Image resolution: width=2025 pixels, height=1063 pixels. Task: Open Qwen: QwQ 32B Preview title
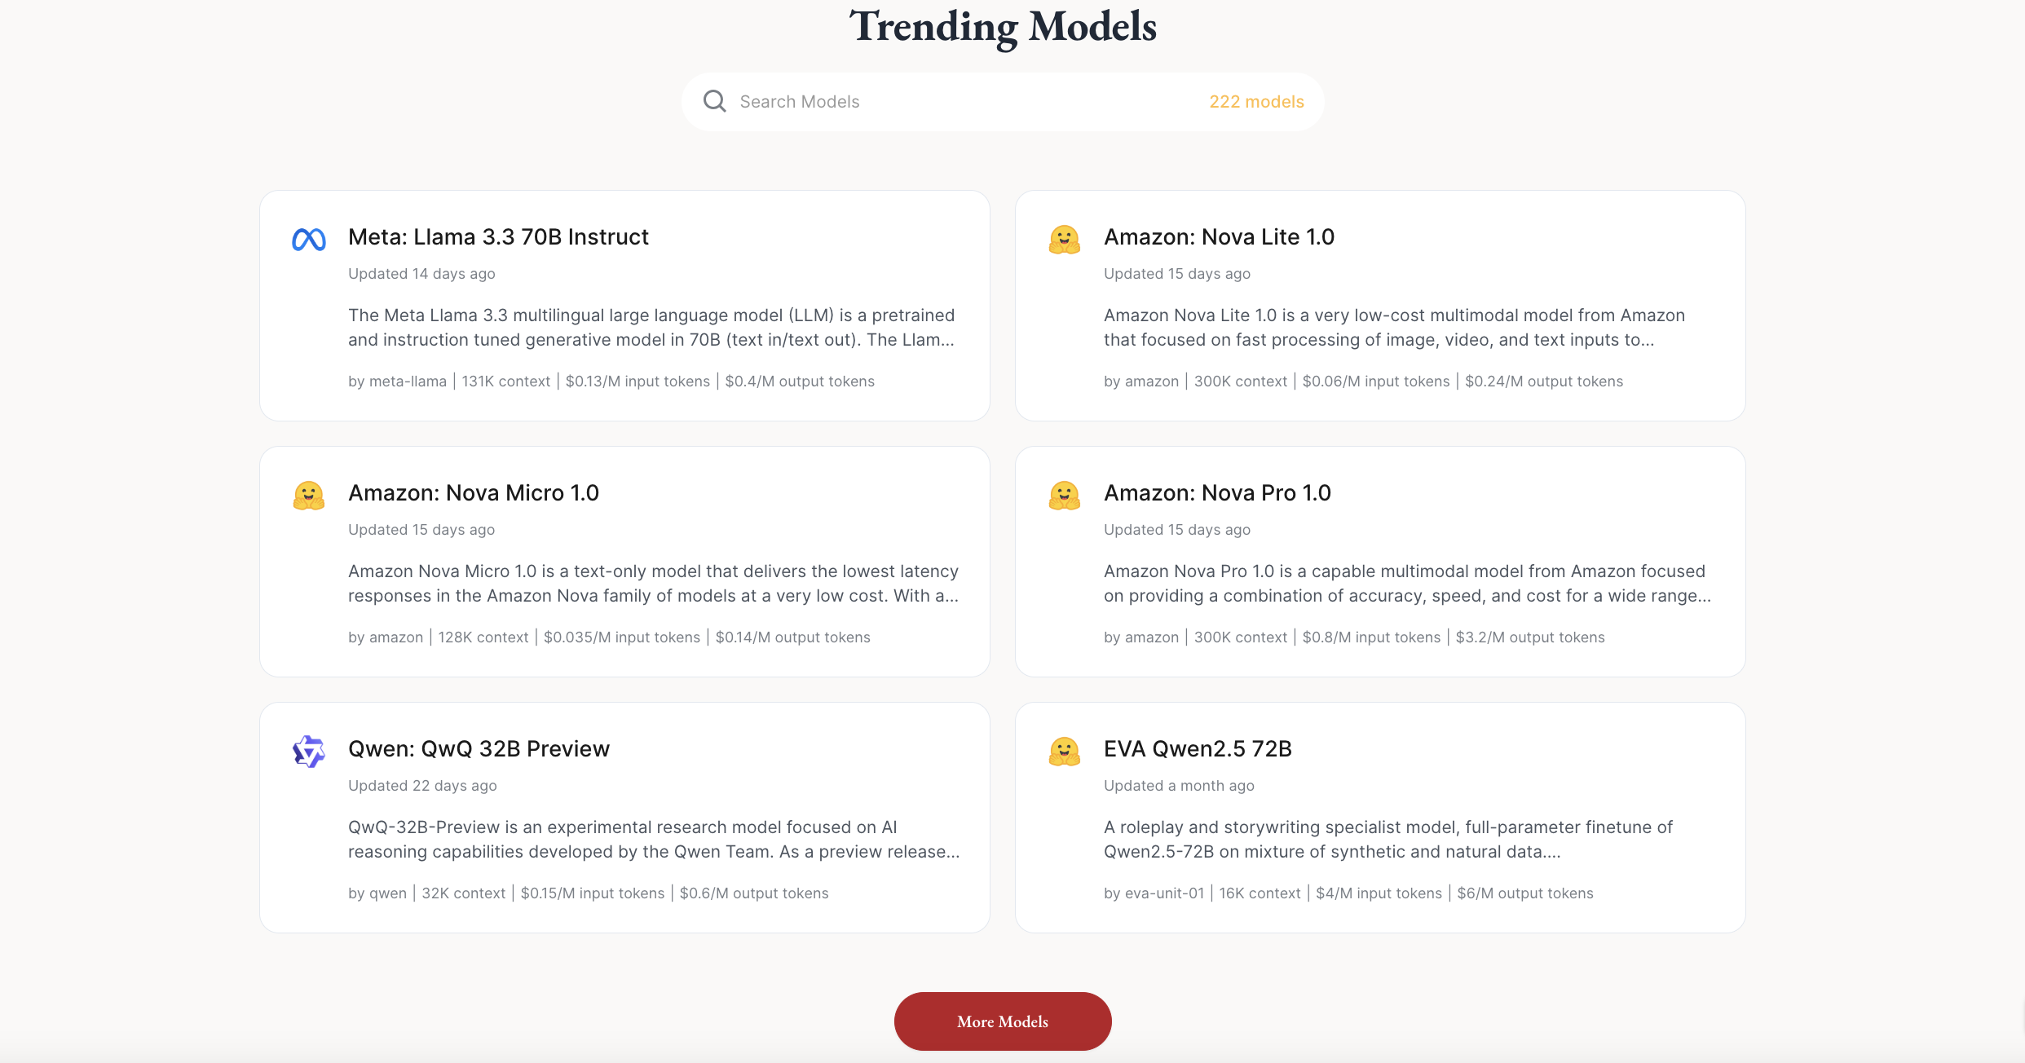[479, 749]
